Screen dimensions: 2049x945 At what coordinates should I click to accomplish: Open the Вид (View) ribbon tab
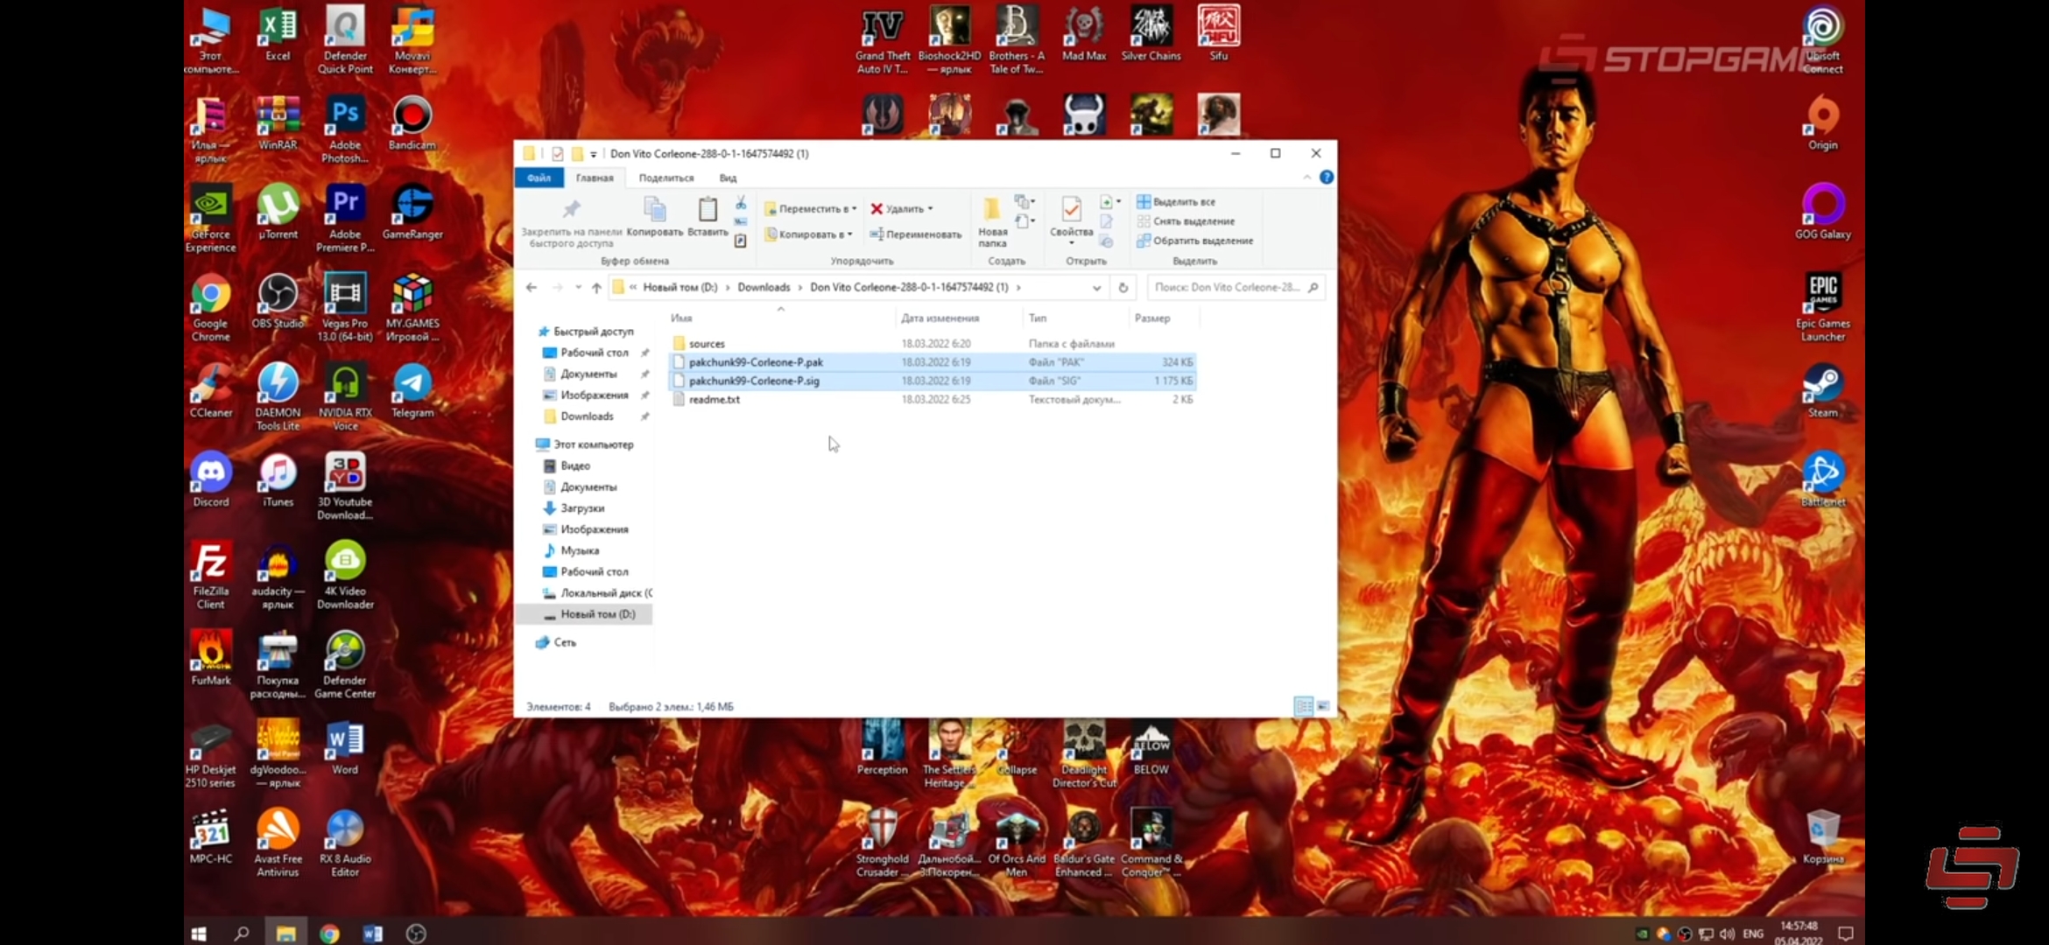(x=728, y=178)
